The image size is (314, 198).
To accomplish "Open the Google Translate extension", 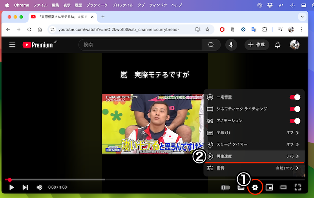I will point(254,29).
